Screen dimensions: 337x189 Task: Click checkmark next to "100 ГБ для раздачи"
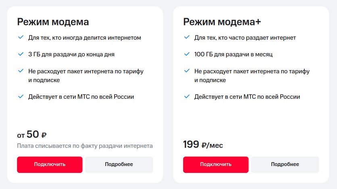(x=187, y=54)
